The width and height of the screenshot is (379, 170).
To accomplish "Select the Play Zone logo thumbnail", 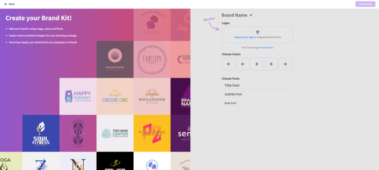I will coord(152,133).
